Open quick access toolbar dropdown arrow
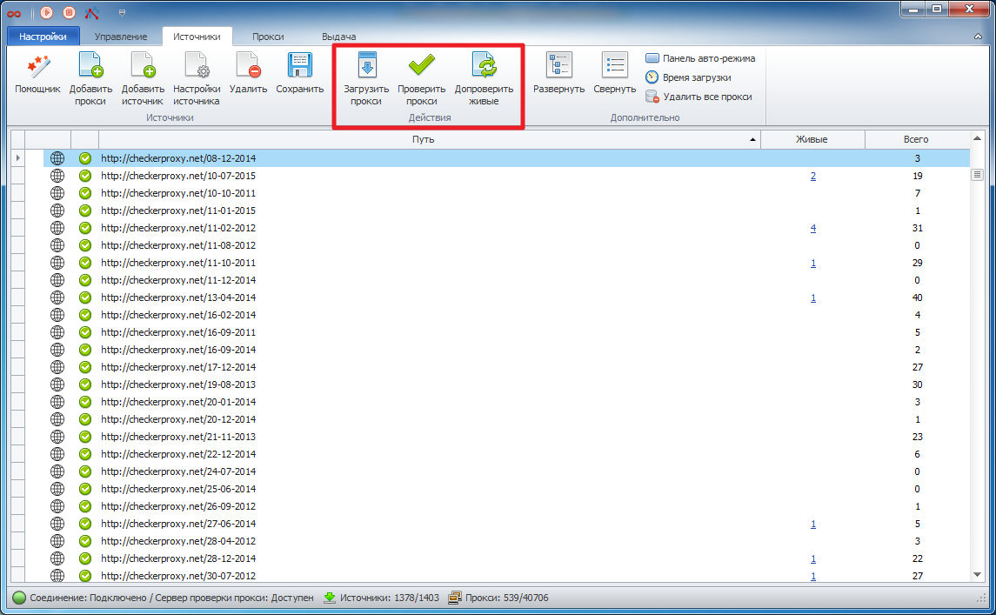The width and height of the screenshot is (996, 615). click(122, 12)
